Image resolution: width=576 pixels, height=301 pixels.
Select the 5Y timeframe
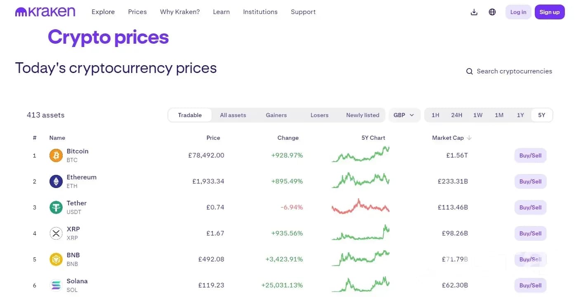click(542, 115)
